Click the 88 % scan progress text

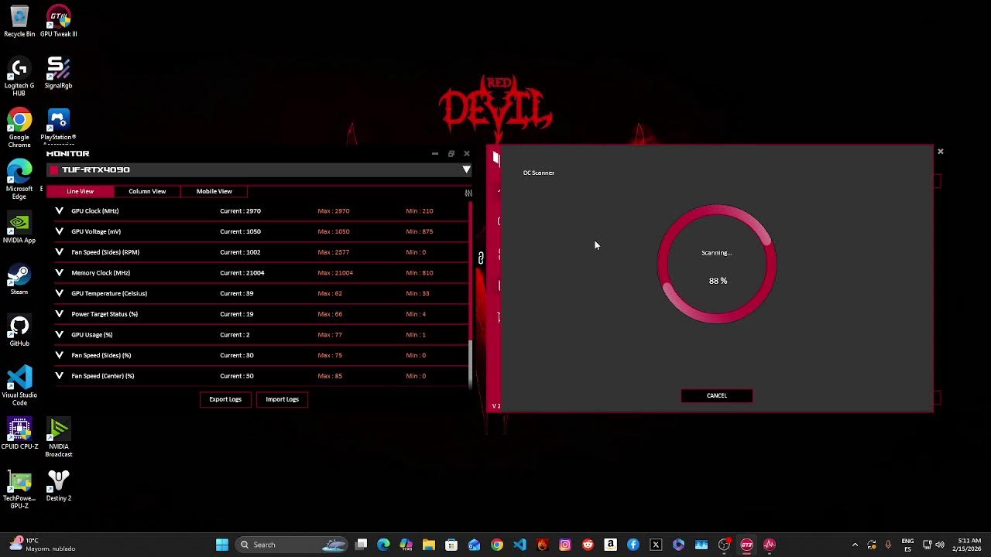718,281
